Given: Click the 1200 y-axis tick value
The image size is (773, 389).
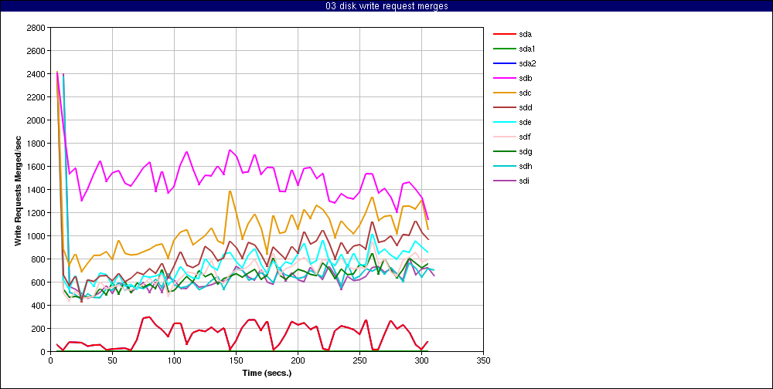Looking at the screenshot, I should pyautogui.click(x=37, y=213).
